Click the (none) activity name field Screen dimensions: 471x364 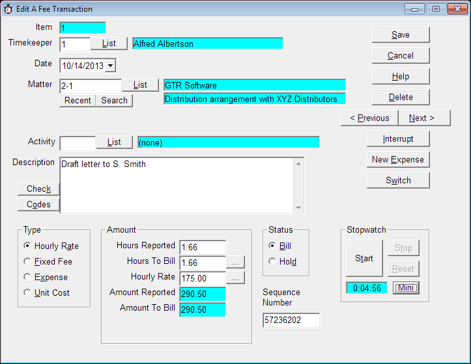[x=229, y=142]
